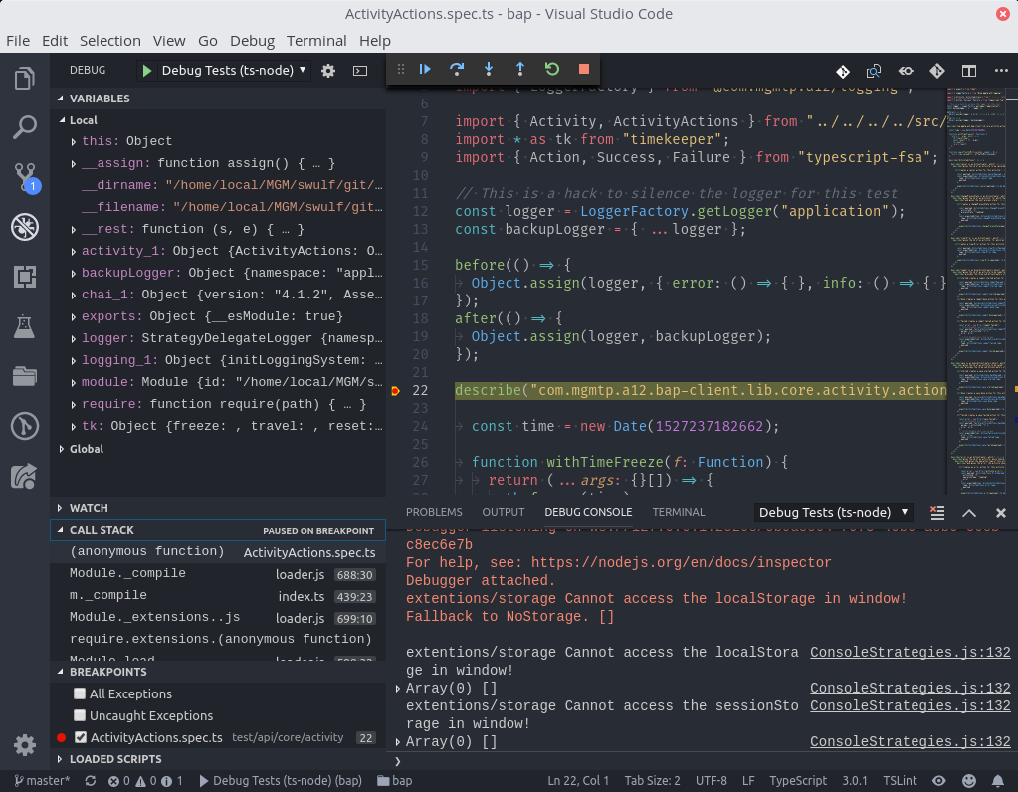Stop the debug session
Image resolution: width=1018 pixels, height=792 pixels.
click(584, 69)
